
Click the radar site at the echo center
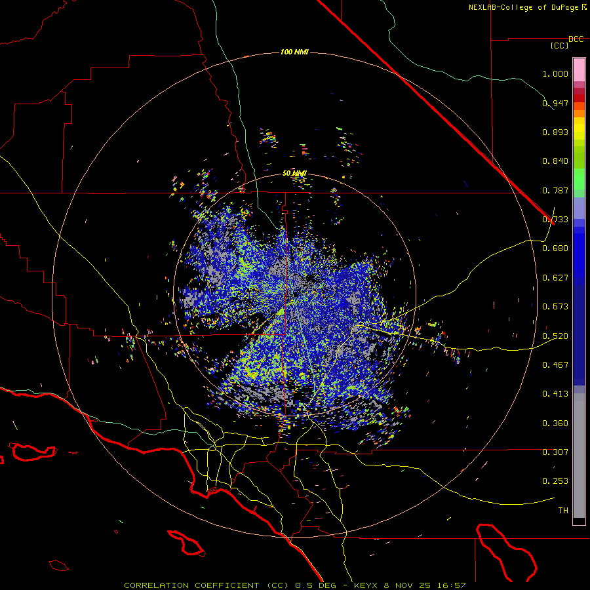(294, 294)
